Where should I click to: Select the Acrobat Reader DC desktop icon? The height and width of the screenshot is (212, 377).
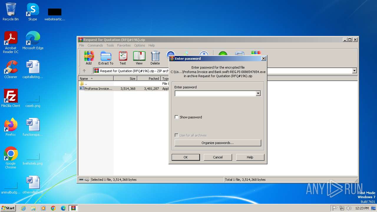click(x=11, y=42)
